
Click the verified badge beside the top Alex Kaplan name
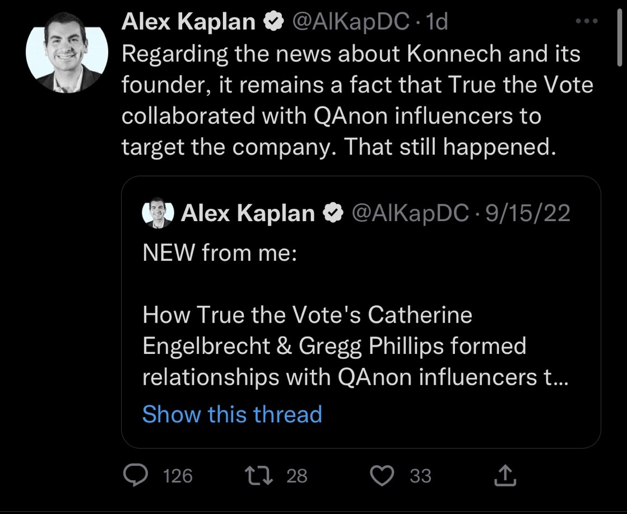tap(273, 22)
